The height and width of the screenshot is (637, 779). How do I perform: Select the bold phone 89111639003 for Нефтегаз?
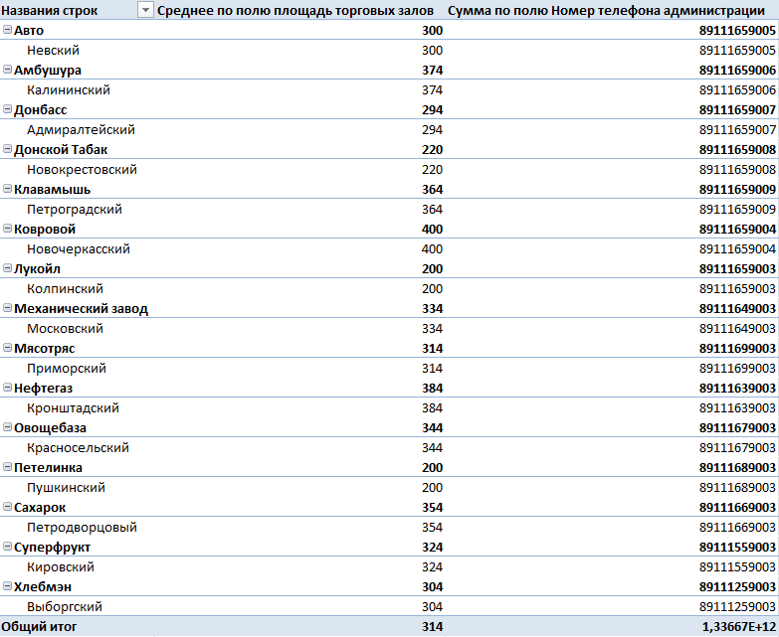coord(738,388)
